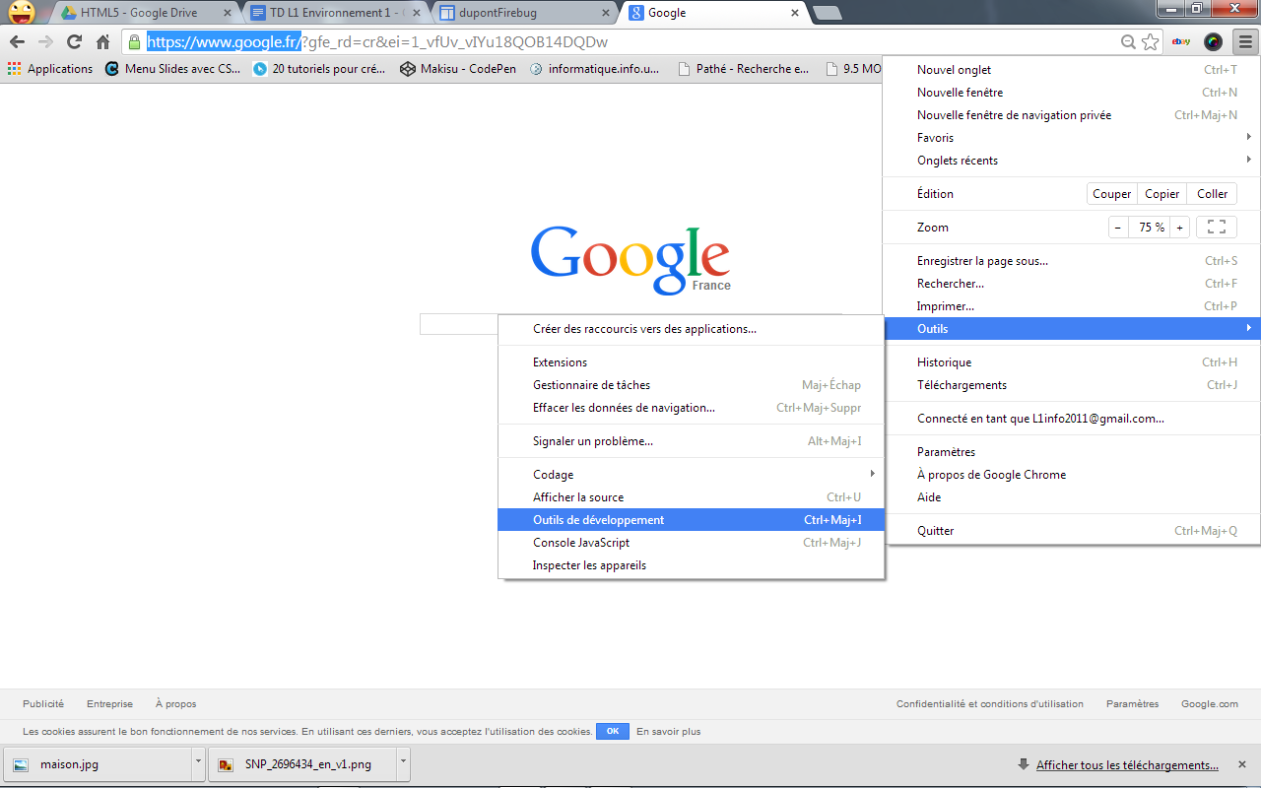Image resolution: width=1261 pixels, height=788 pixels.
Task: Open Gestionnaire de tâches
Action: [x=691, y=385]
